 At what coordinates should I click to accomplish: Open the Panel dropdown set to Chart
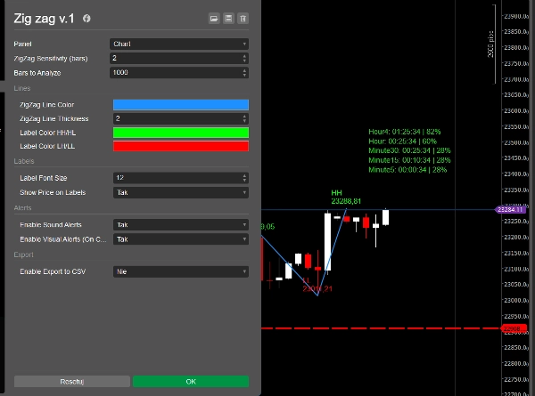click(179, 44)
